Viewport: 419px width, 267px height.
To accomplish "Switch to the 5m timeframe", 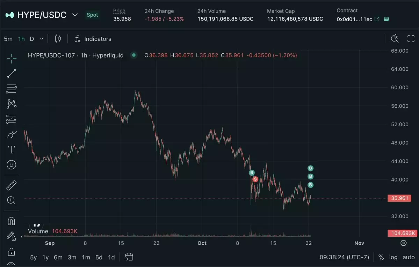I will tap(8, 39).
